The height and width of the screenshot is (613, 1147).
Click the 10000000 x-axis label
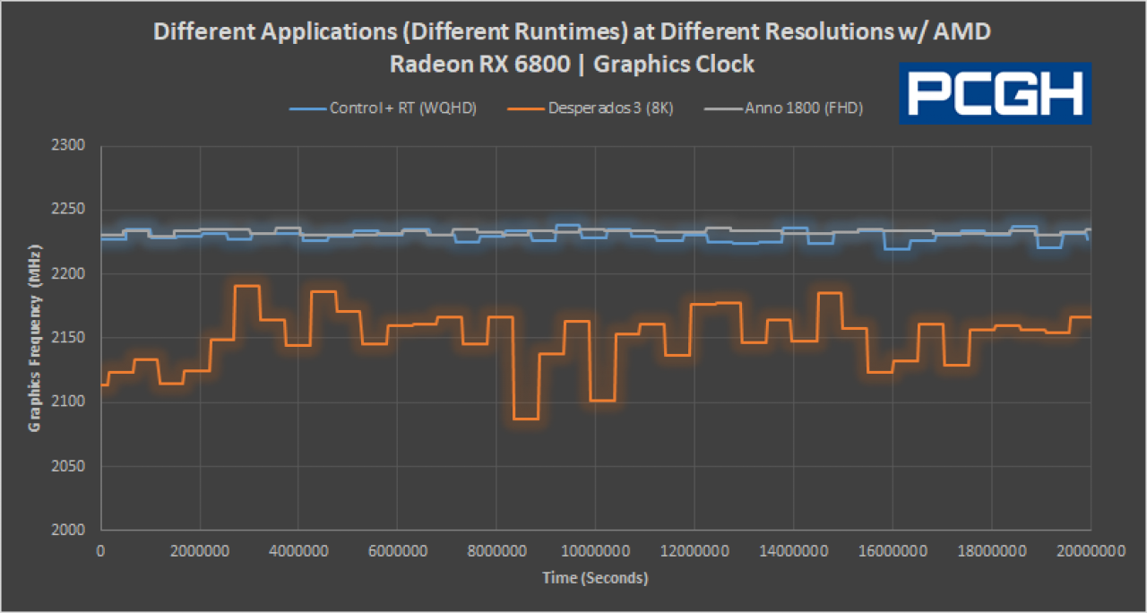[x=595, y=550]
